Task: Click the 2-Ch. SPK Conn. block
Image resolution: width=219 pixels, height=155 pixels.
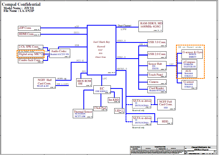Action: pos(31,47)
